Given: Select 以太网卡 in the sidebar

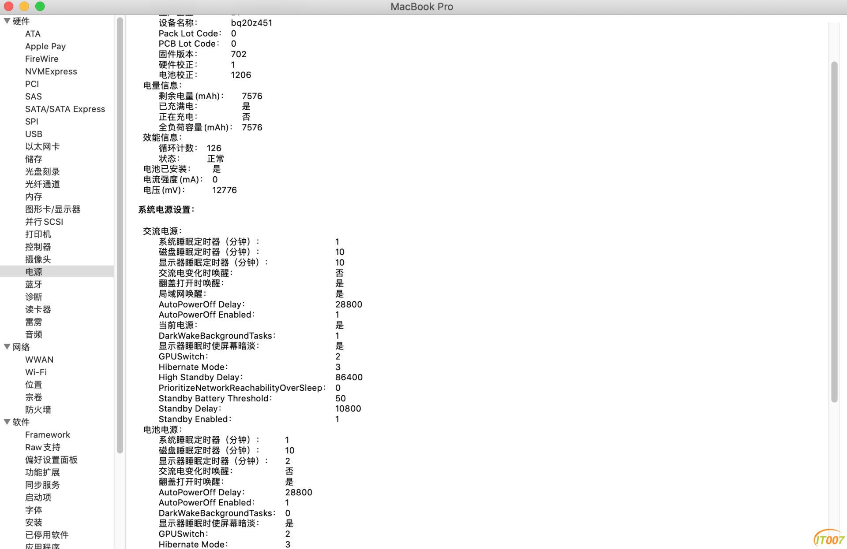Looking at the screenshot, I should point(42,147).
